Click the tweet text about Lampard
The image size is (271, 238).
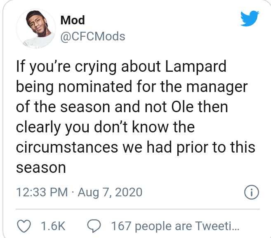point(135,117)
